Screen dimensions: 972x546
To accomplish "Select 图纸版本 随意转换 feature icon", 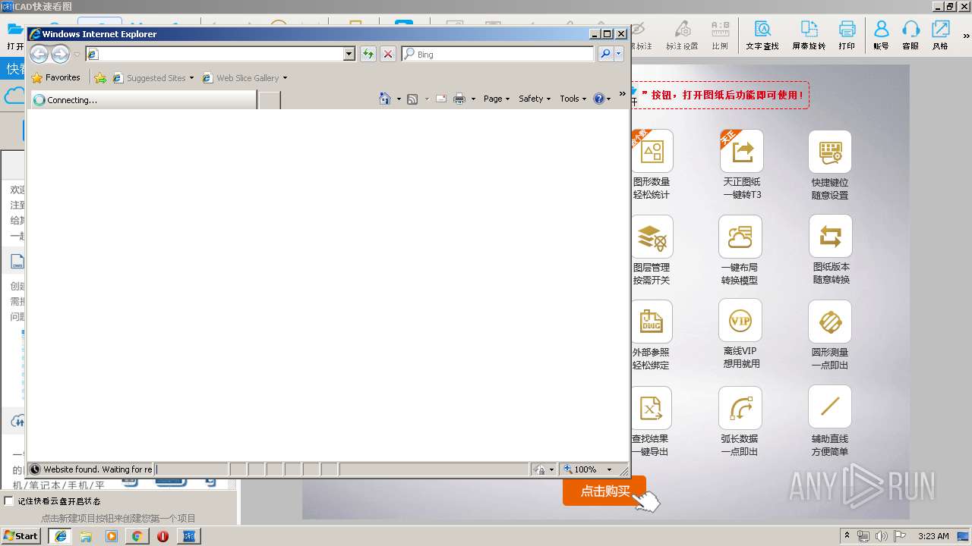I will tap(831, 237).
